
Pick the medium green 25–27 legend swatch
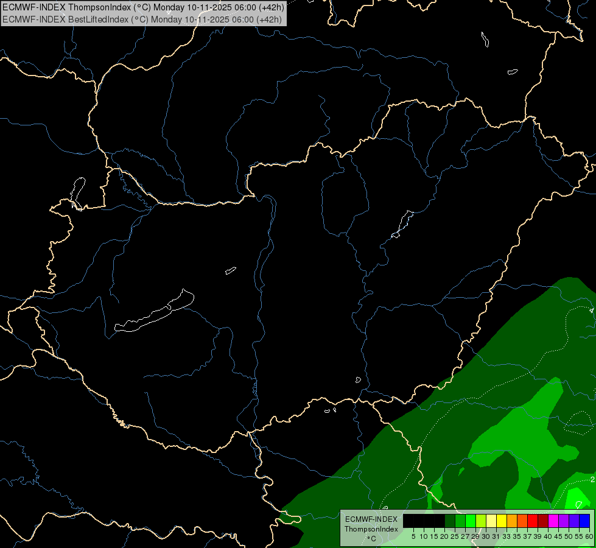tap(460, 521)
